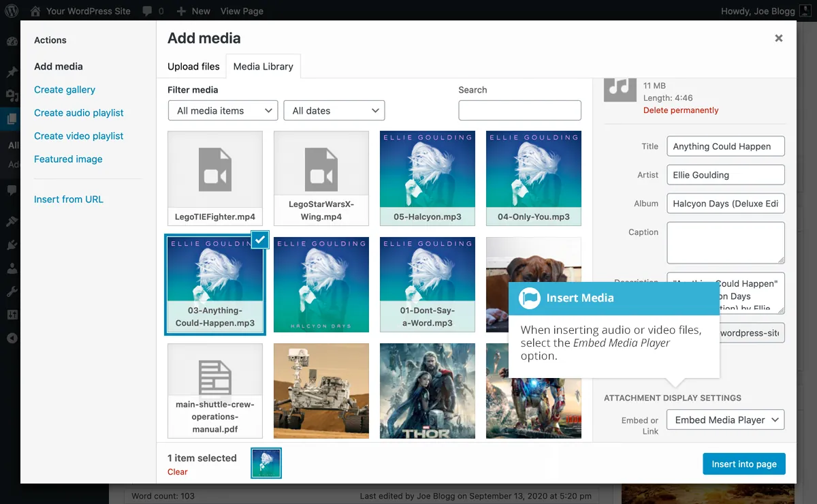Screen dimensions: 817x504
Task: Switch to the Upload files tab
Action: pos(194,66)
